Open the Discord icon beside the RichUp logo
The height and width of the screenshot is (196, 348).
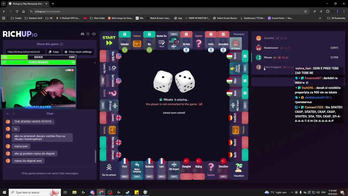82,34
